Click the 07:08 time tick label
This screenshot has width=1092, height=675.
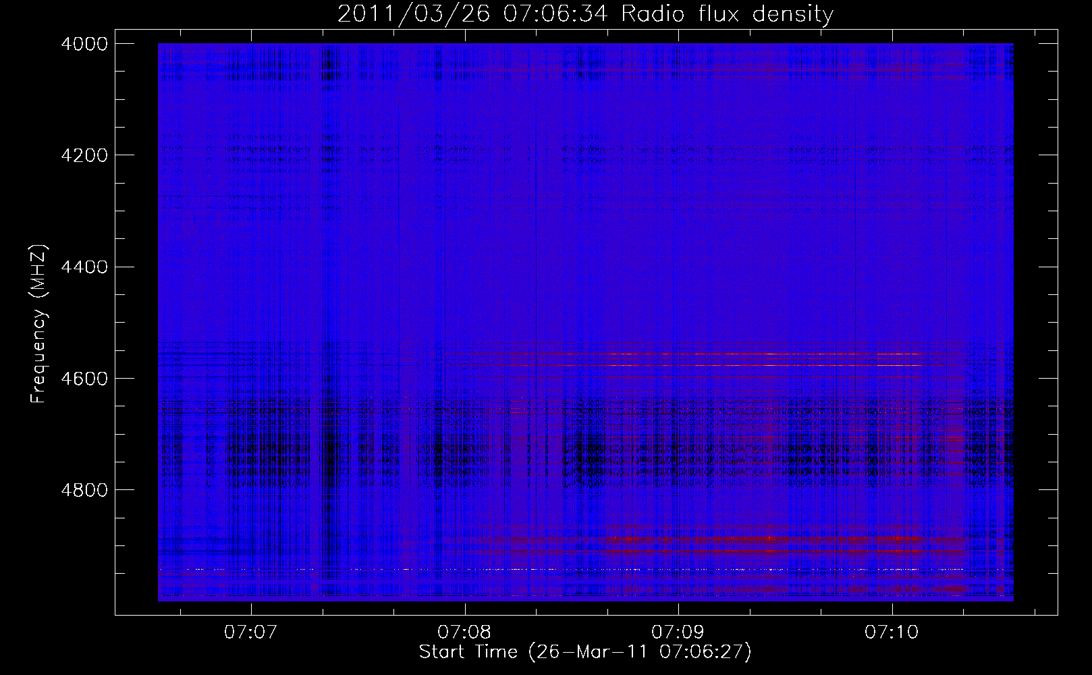pyautogui.click(x=464, y=632)
